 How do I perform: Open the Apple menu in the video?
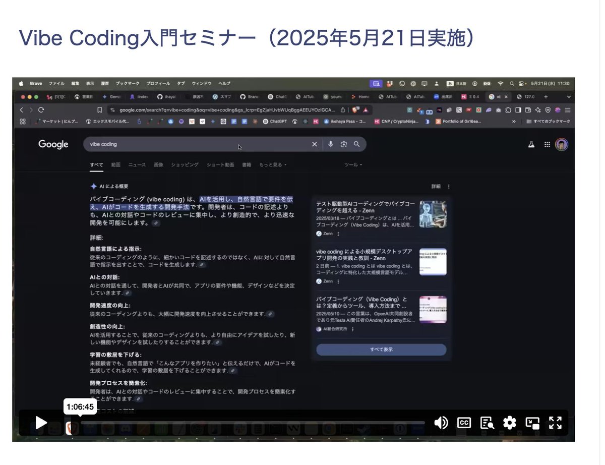21,83
